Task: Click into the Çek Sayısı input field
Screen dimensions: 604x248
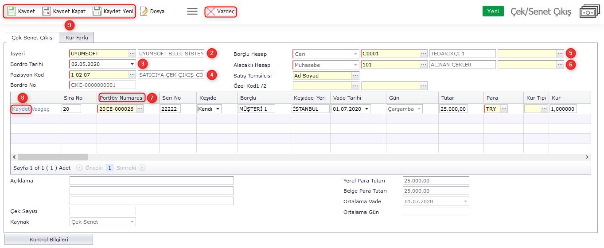Action: pos(102,211)
